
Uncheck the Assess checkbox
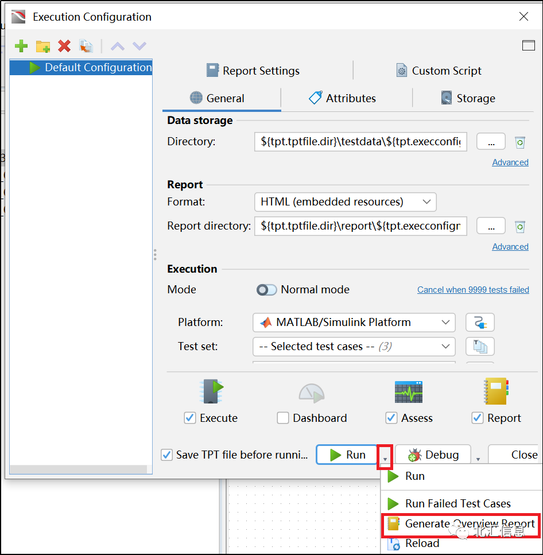click(x=391, y=418)
